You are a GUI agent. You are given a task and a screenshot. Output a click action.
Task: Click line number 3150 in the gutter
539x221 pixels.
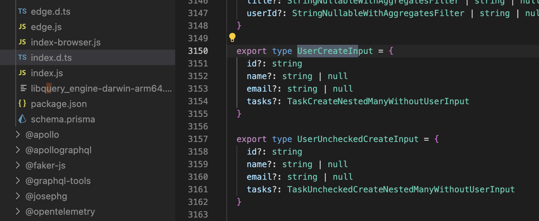point(198,51)
